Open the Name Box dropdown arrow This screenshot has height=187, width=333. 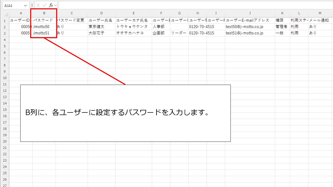click(x=25, y=5)
